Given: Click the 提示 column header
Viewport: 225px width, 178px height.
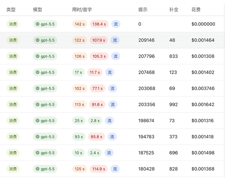Looking at the screenshot, I should 143,10.
